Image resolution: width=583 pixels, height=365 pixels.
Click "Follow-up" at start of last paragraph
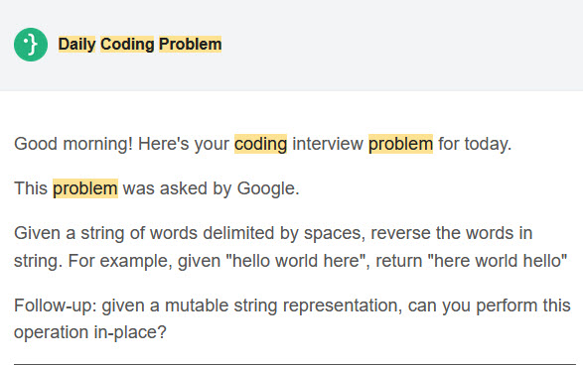54,305
